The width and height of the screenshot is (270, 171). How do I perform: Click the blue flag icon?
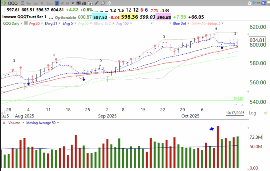[x=254, y=3]
